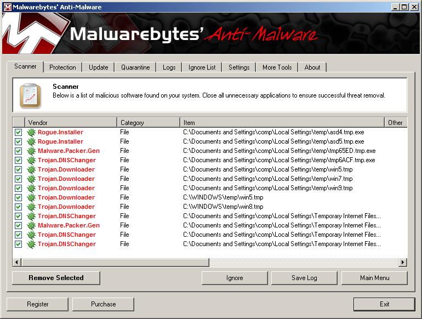Select path ending asd5.tmp.exe
The width and height of the screenshot is (422, 319).
click(273, 141)
